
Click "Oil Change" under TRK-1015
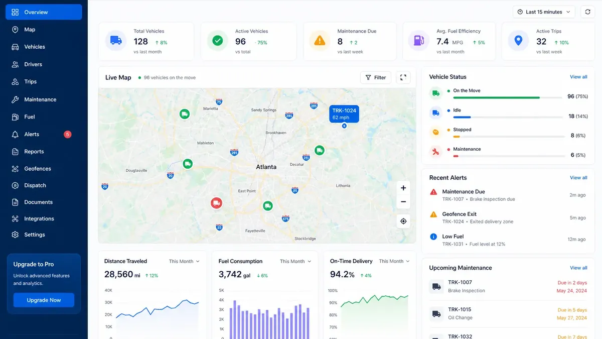point(460,318)
